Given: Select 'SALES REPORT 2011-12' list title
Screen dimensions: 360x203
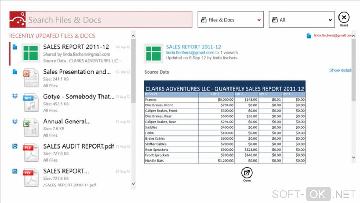Looking at the screenshot, I should click(x=76, y=47).
